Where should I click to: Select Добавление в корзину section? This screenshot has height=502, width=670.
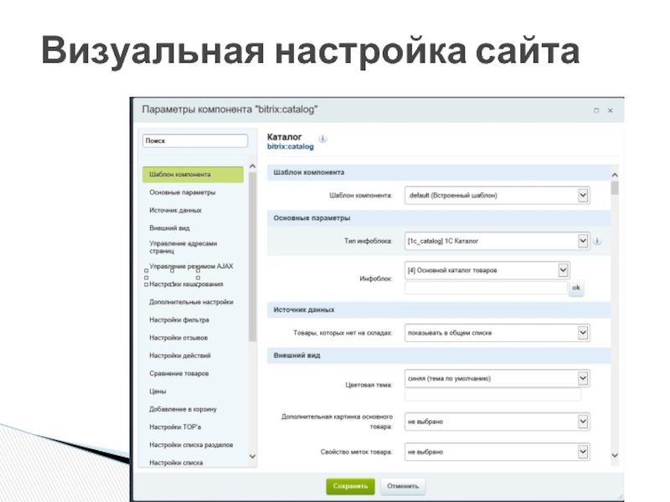[x=183, y=409]
